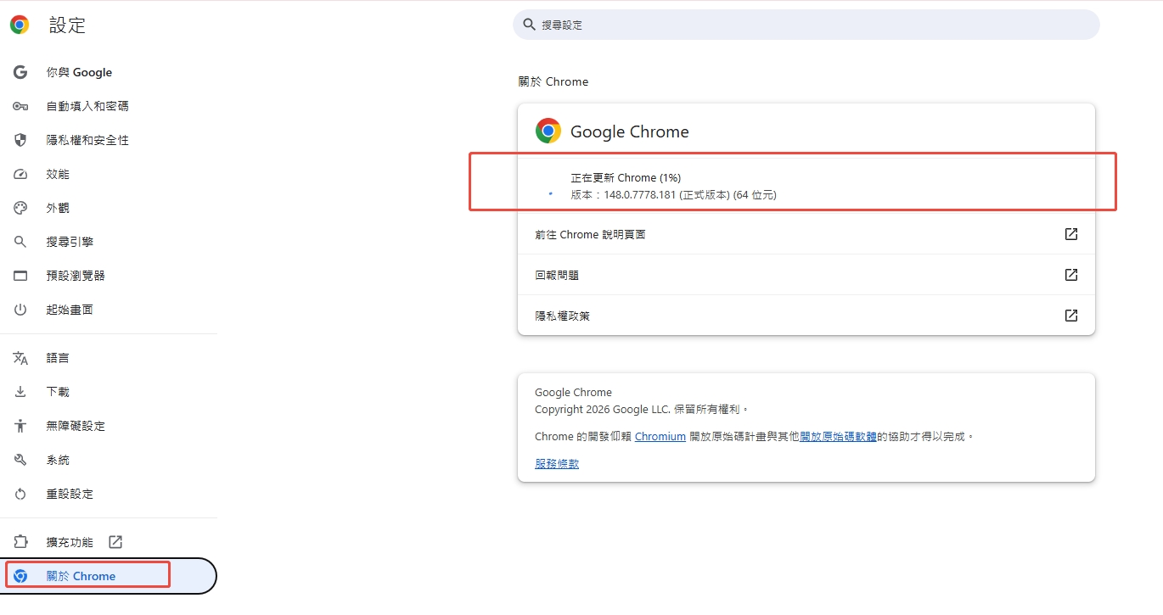The width and height of the screenshot is (1163, 615).
Task: Click the browser window icon for 預設瀏覽器
Action: (x=20, y=276)
